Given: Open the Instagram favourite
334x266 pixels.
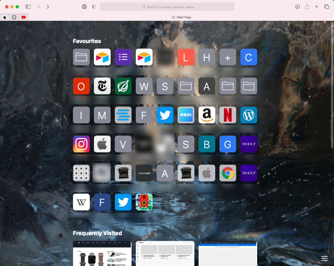Looking at the screenshot, I should pyautogui.click(x=81, y=144).
